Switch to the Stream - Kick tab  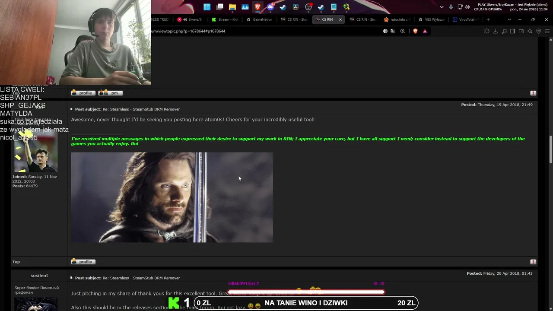[x=225, y=19]
